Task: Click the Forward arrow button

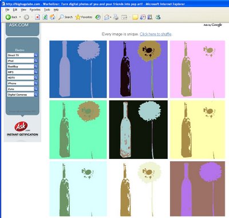Action: tap(26, 17)
